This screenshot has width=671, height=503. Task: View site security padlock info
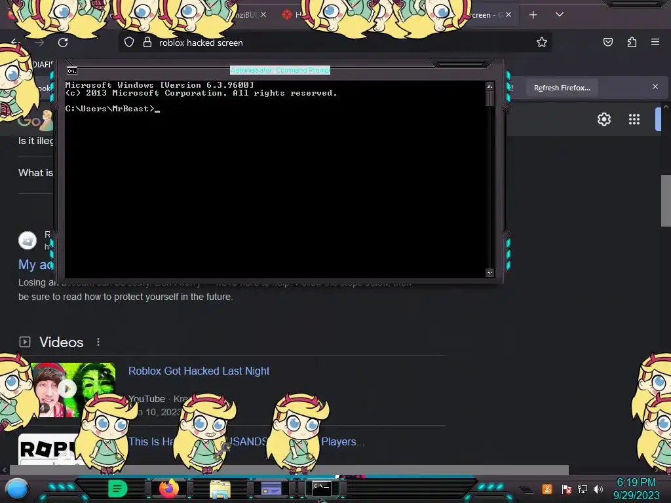pyautogui.click(x=147, y=43)
